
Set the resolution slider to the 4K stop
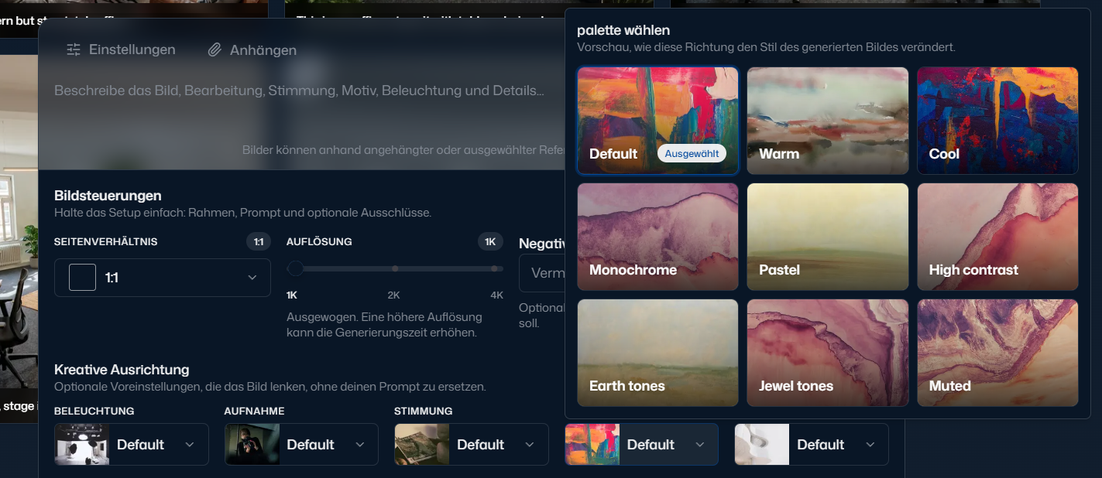[x=494, y=268]
